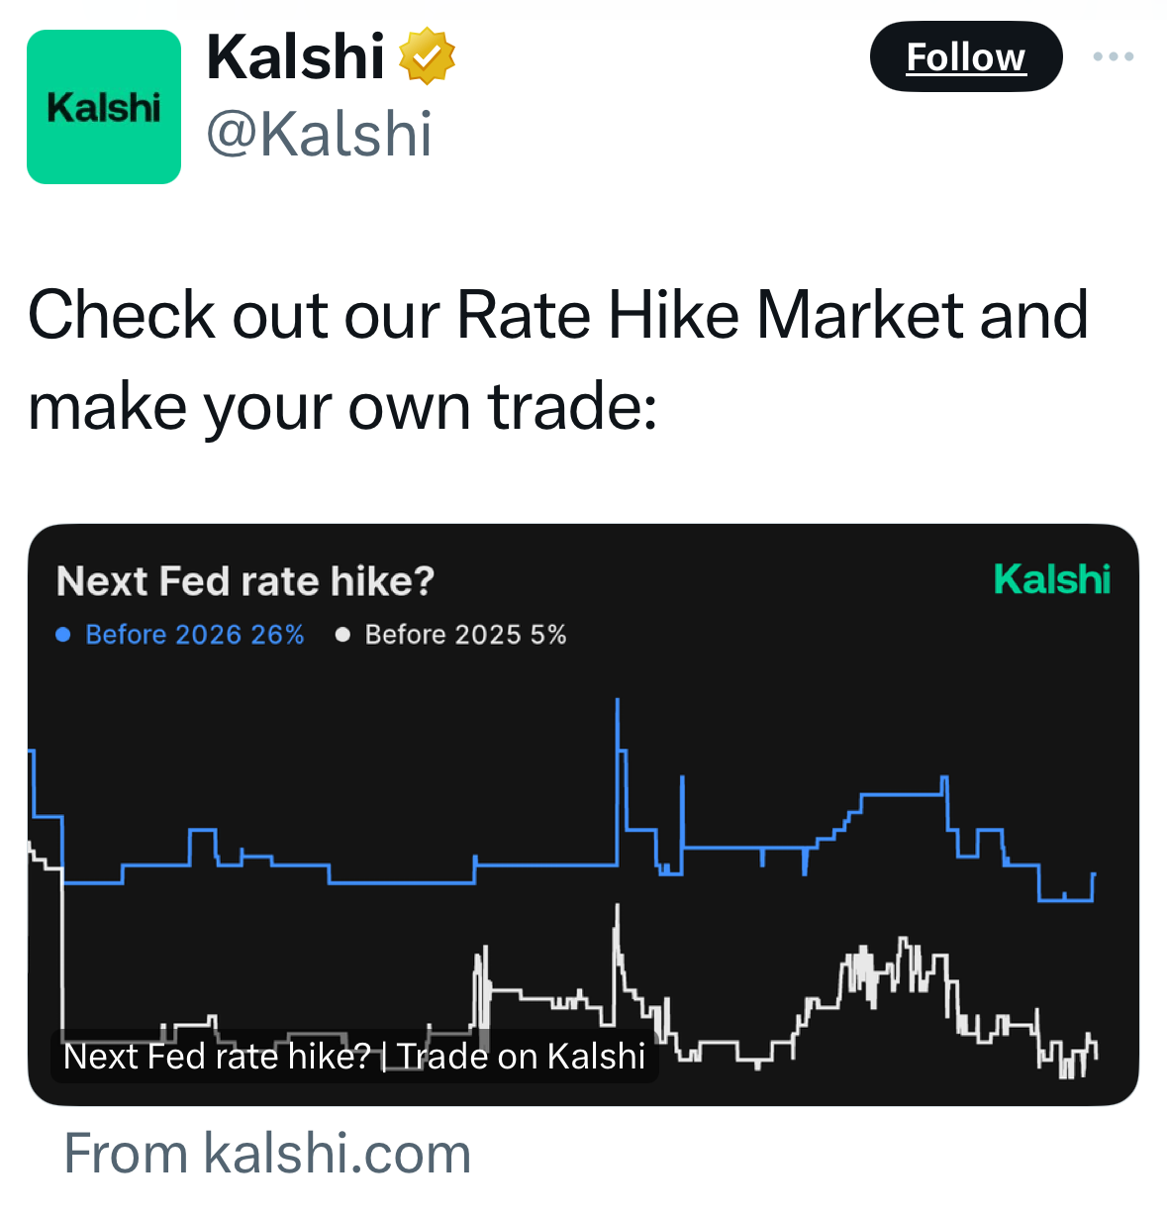Open the @Kalshi handle link
The width and height of the screenshot is (1167, 1218).
click(x=319, y=134)
